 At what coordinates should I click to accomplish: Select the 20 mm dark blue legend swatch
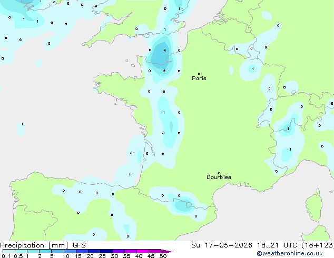point(94,251)
